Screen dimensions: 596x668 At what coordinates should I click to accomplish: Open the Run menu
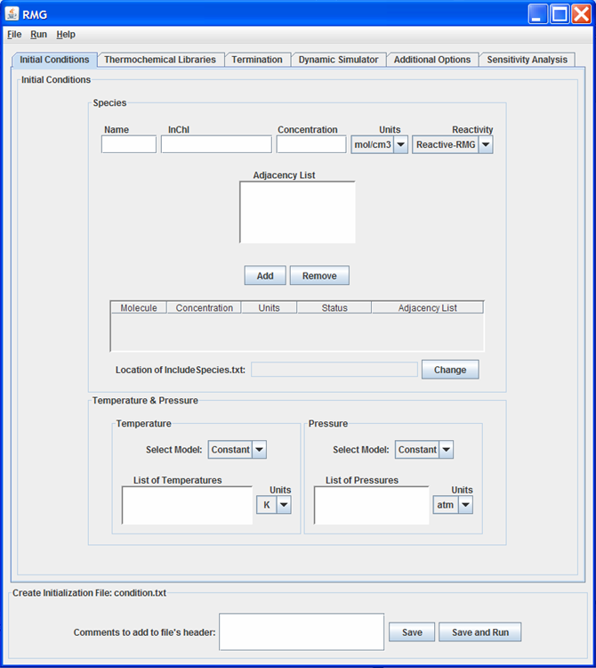pyautogui.click(x=39, y=34)
